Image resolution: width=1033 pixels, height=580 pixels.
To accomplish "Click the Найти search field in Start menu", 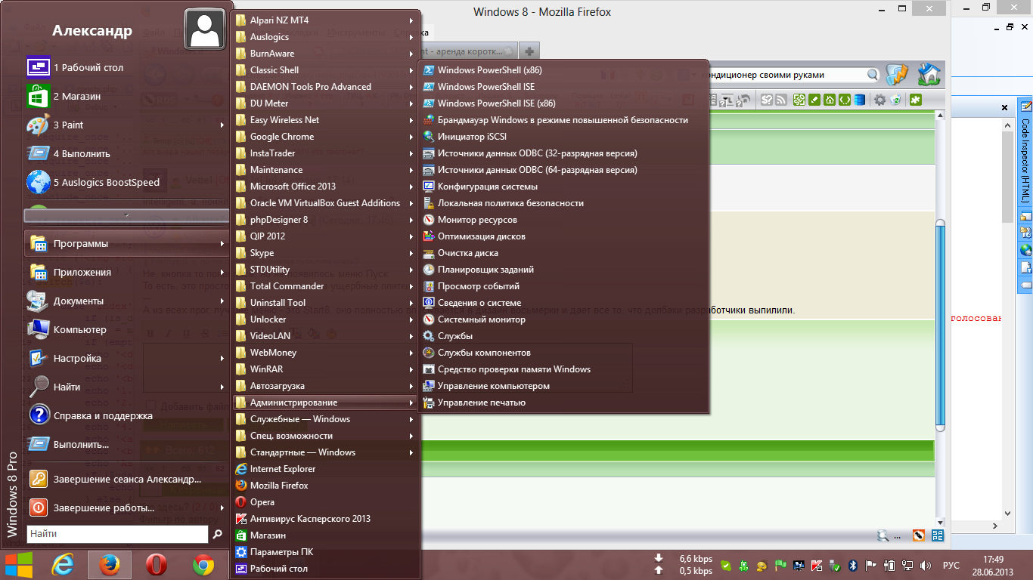I will pos(117,534).
